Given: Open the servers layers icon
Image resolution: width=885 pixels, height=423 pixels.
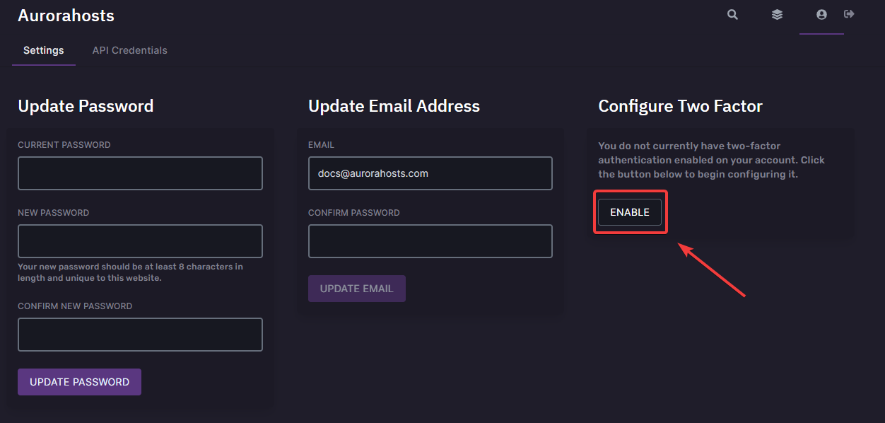Looking at the screenshot, I should [x=777, y=15].
